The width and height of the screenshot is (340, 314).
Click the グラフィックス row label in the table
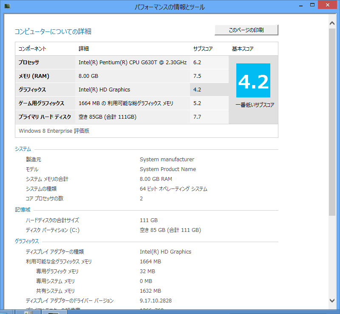32,90
